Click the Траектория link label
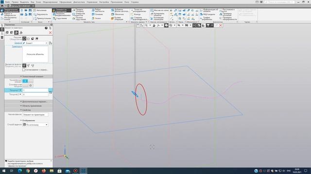The width and height of the screenshot is (311, 174). [17, 46]
